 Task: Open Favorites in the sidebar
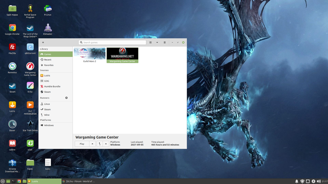(x=56, y=65)
